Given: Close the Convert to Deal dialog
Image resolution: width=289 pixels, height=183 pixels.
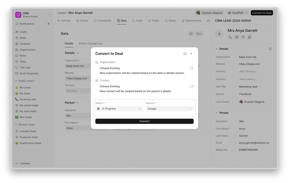Looking at the screenshot, I should click(191, 54).
